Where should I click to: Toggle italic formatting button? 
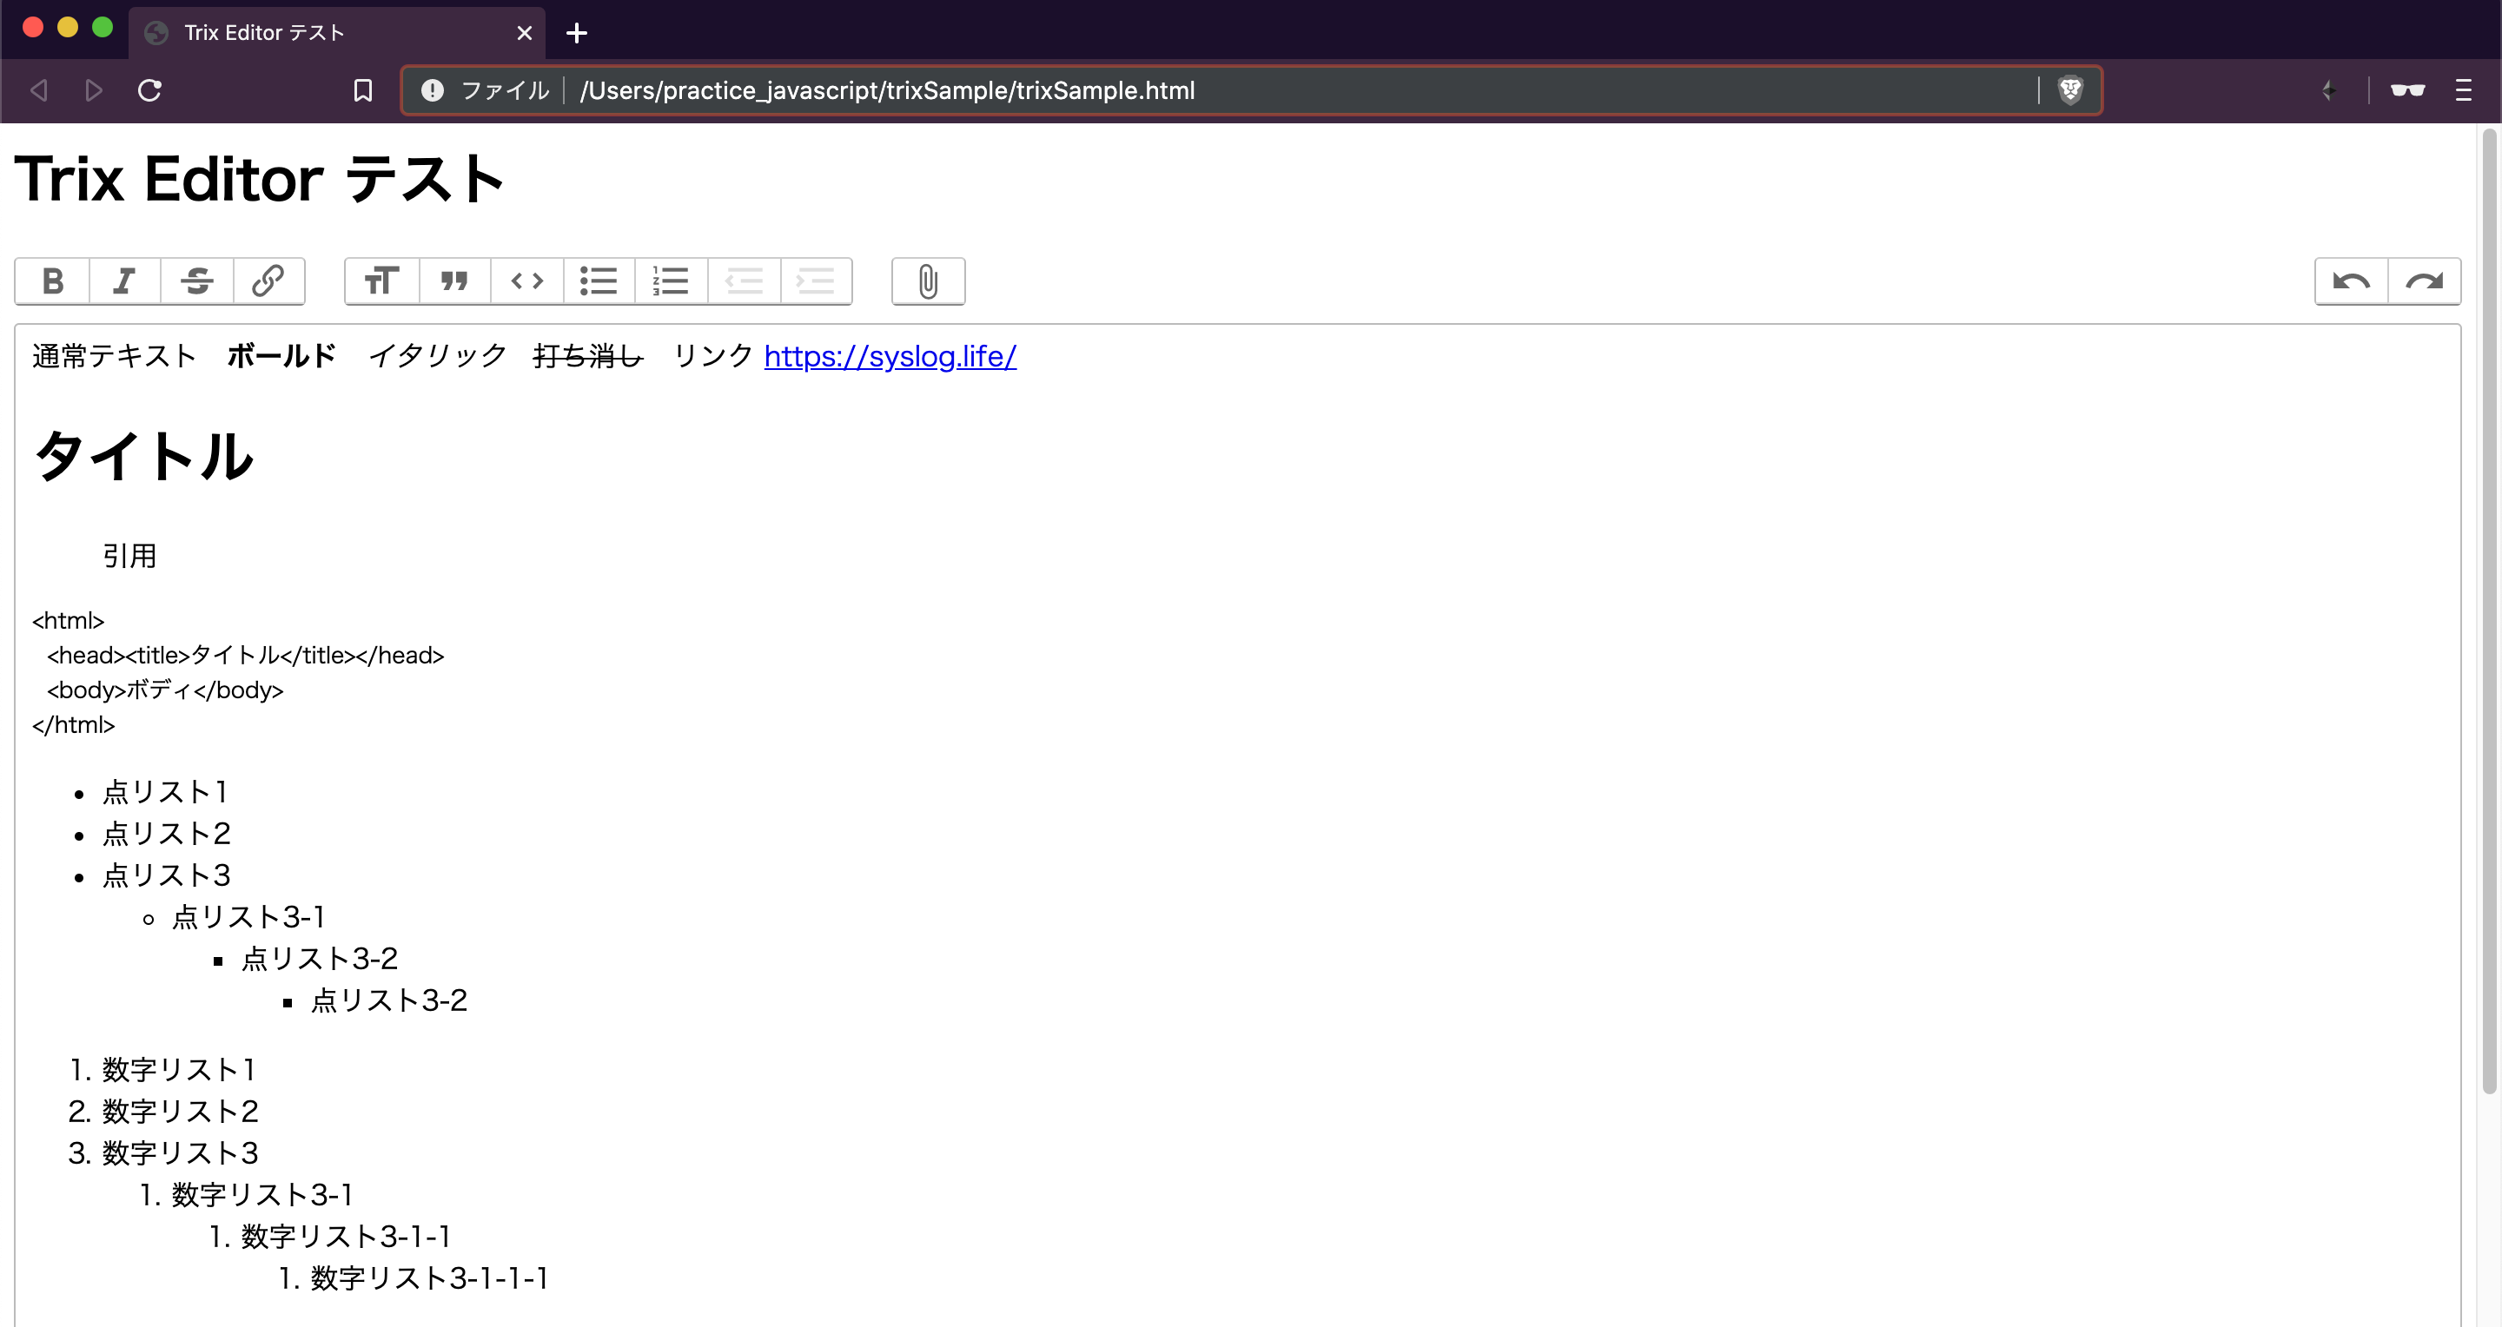[124, 281]
